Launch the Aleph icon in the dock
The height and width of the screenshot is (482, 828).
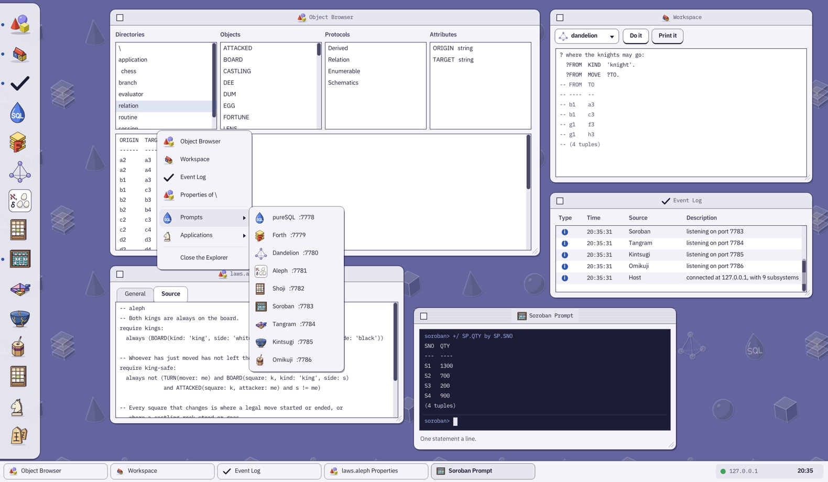[20, 201]
